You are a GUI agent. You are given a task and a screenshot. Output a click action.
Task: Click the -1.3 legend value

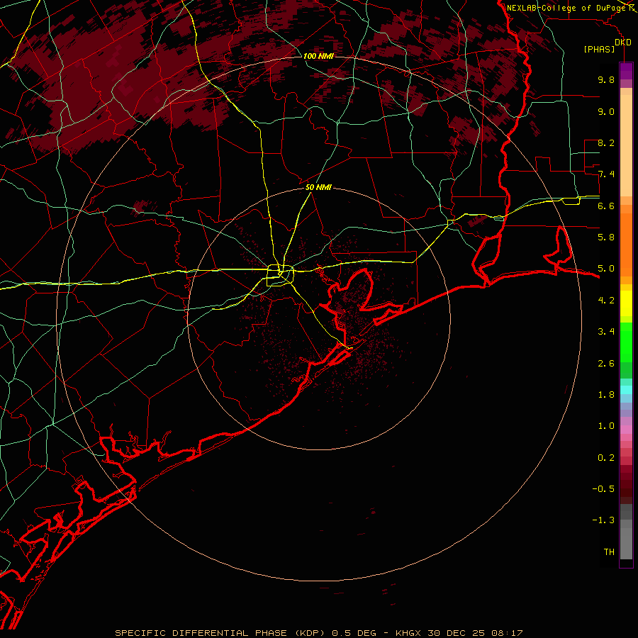[603, 520]
